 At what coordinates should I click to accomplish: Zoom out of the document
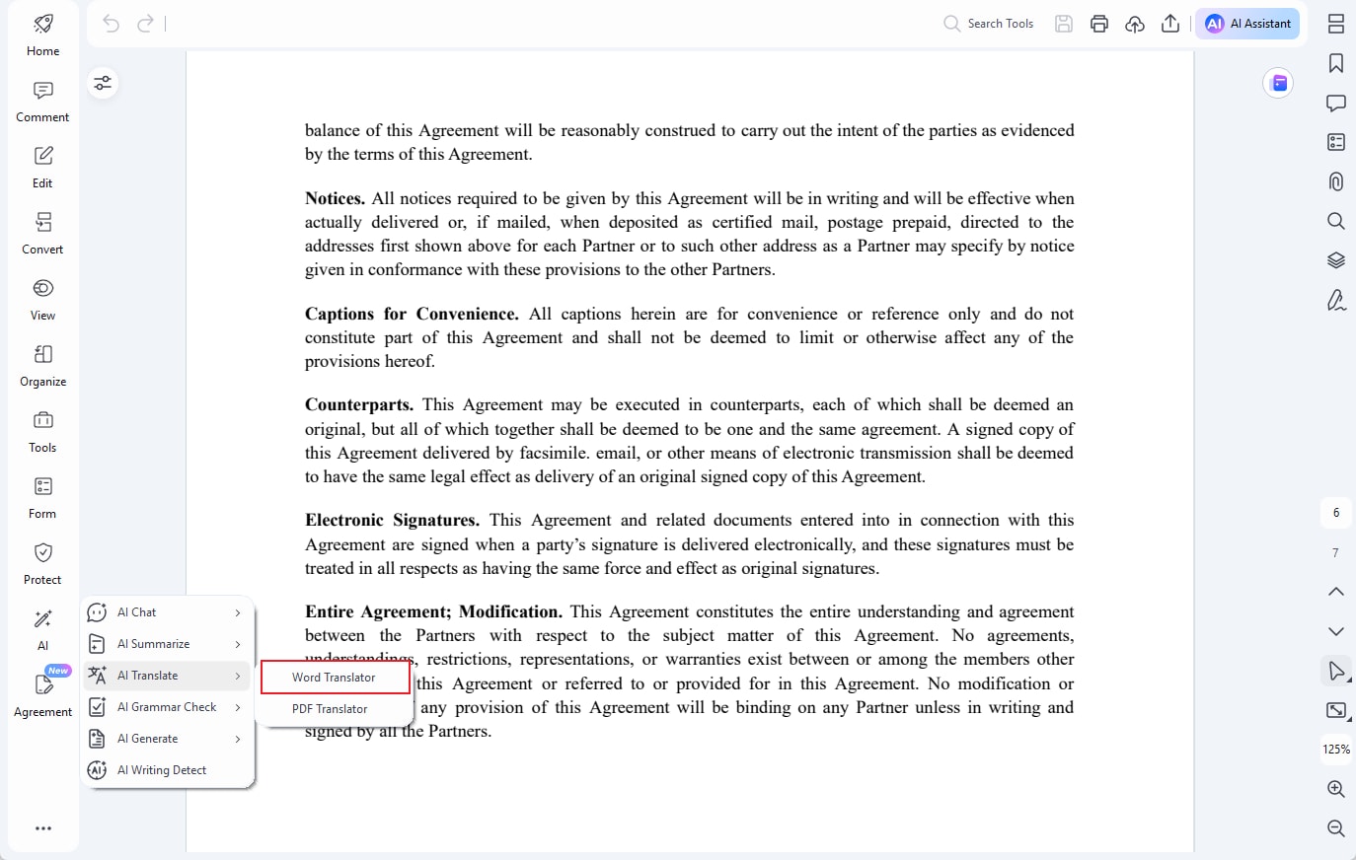1336,828
